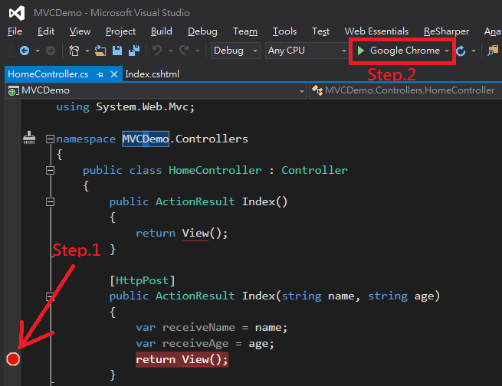Screen dimensions: 502x386
Task: Open the Undo history dropdown arrow
Action: (171, 51)
